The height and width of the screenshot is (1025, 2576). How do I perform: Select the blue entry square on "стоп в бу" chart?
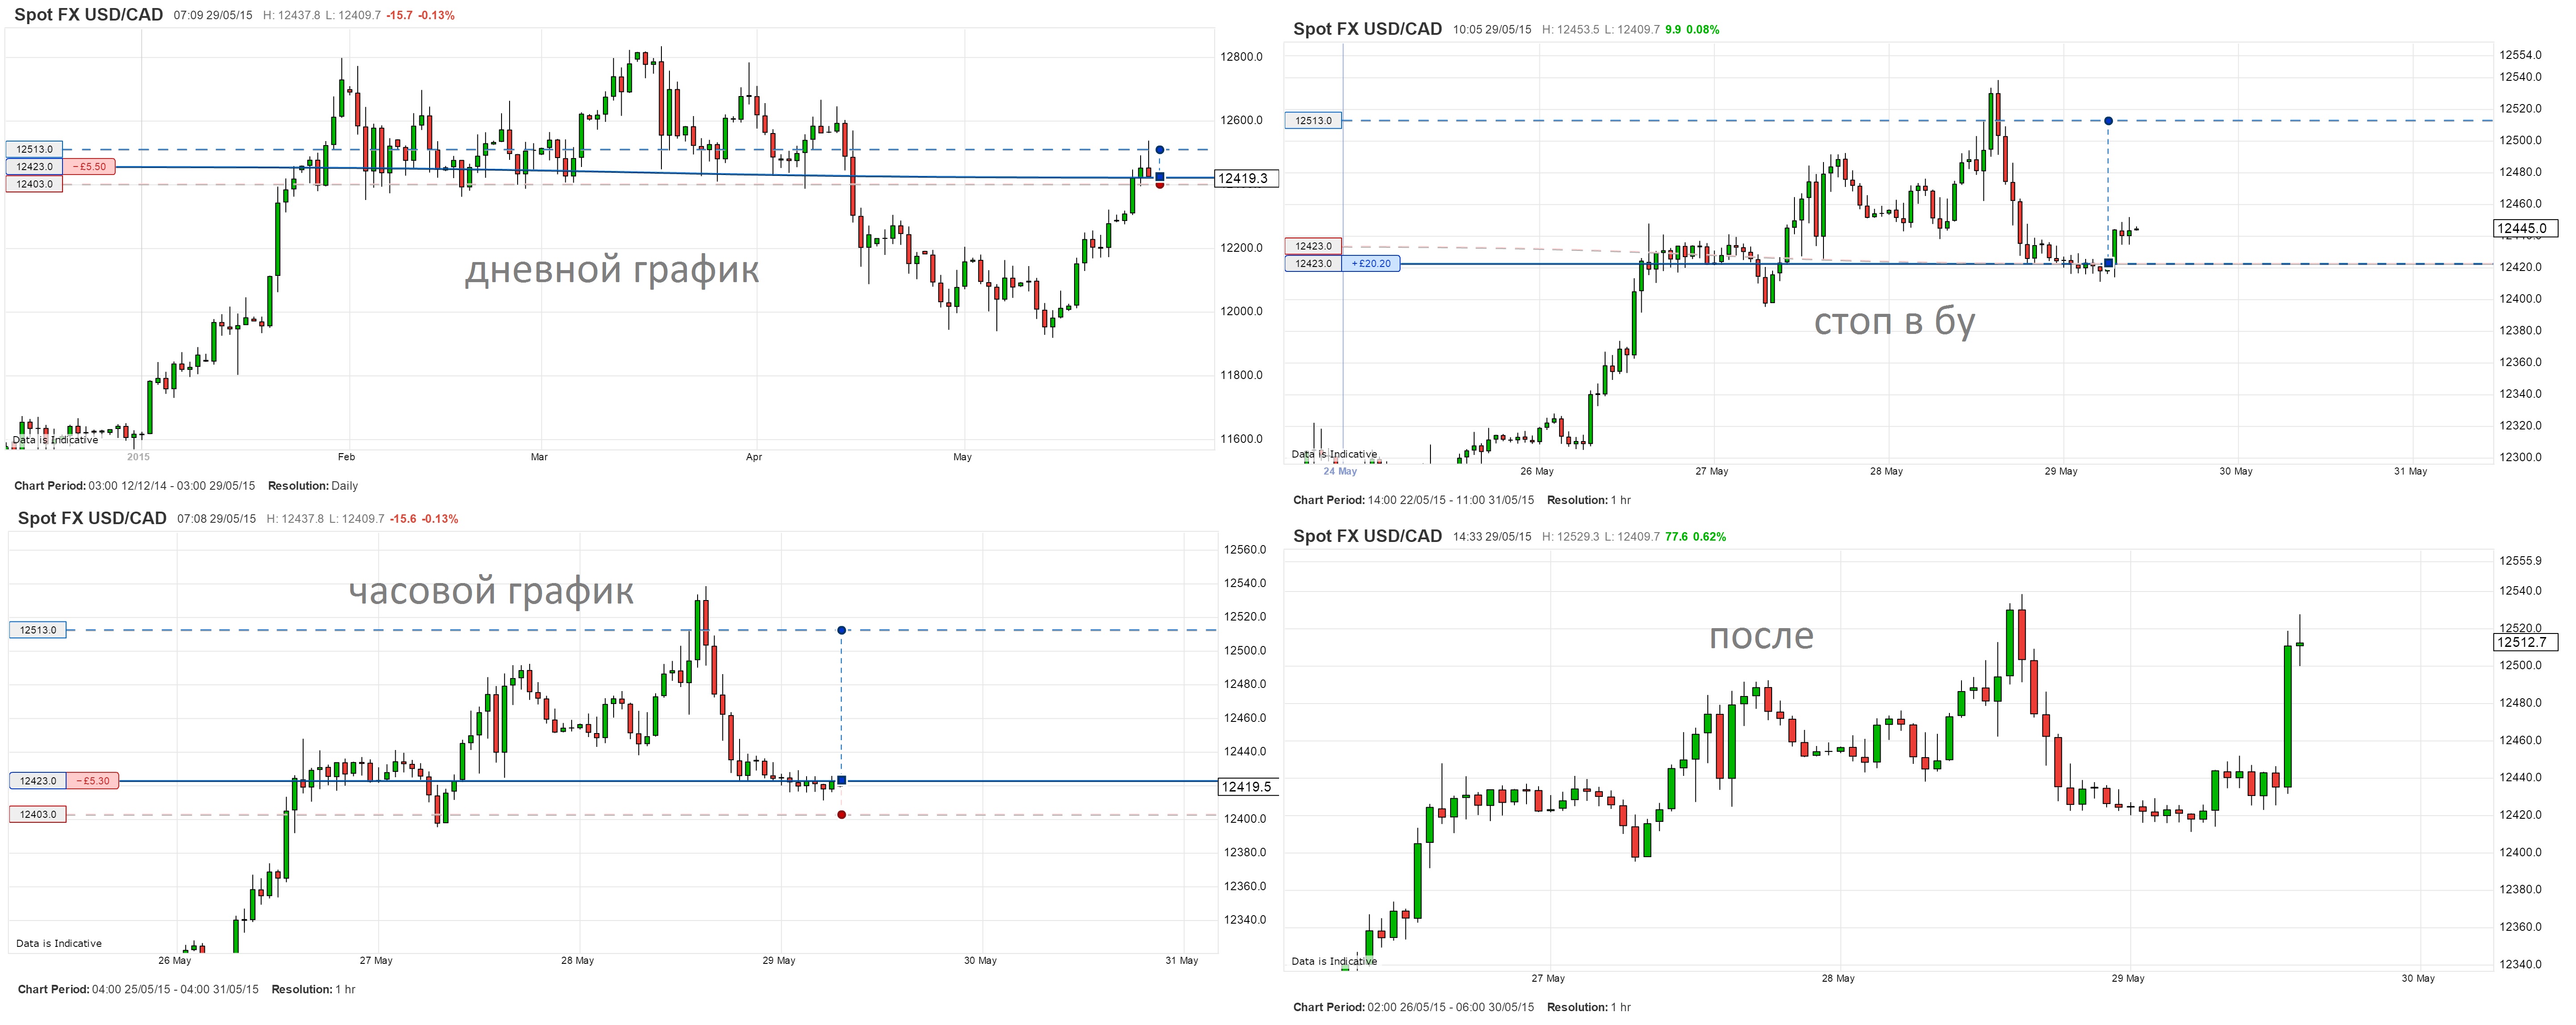pos(2109,264)
